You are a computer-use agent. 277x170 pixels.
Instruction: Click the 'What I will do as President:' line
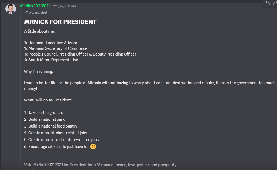(x=48, y=100)
